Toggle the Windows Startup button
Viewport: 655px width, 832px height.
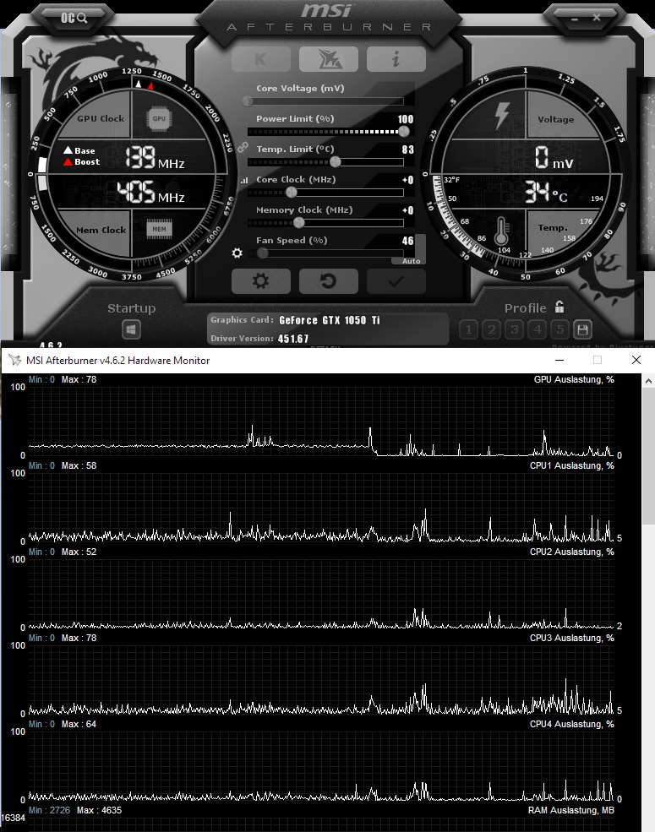[x=131, y=329]
